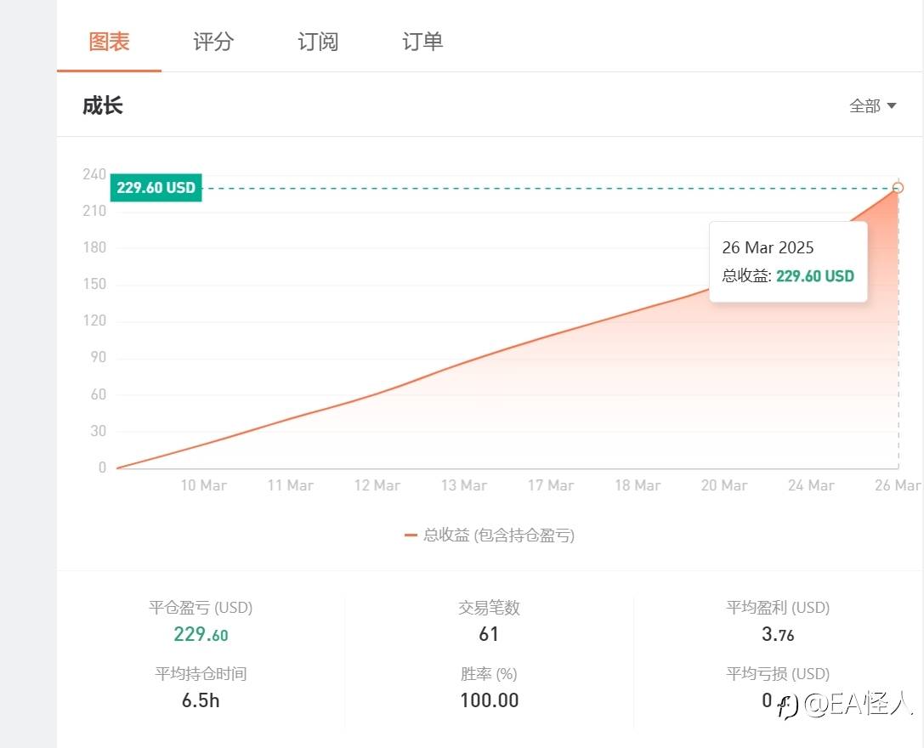Click the green 229.60 USD value label
924x748 pixels.
(x=156, y=188)
